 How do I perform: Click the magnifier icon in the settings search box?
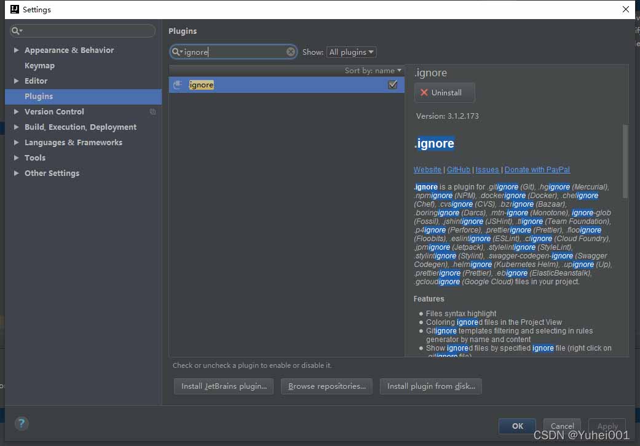coord(15,31)
